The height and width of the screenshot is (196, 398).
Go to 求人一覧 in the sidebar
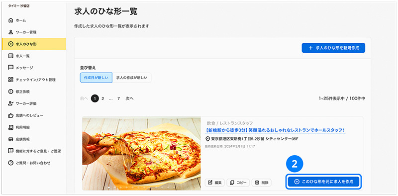pyautogui.click(x=33, y=56)
